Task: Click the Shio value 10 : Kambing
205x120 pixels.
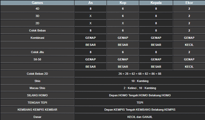Action: point(140,81)
